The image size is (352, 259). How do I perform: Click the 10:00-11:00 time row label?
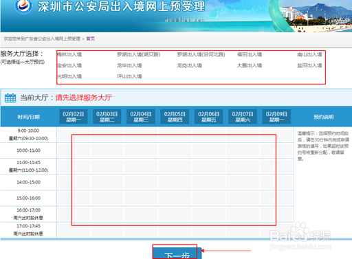(28, 150)
